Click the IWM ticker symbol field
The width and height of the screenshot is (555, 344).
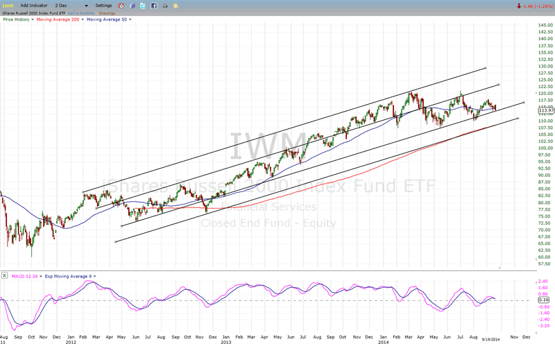[x=8, y=6]
